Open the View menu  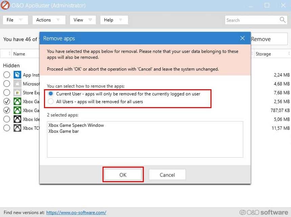click(x=83, y=20)
